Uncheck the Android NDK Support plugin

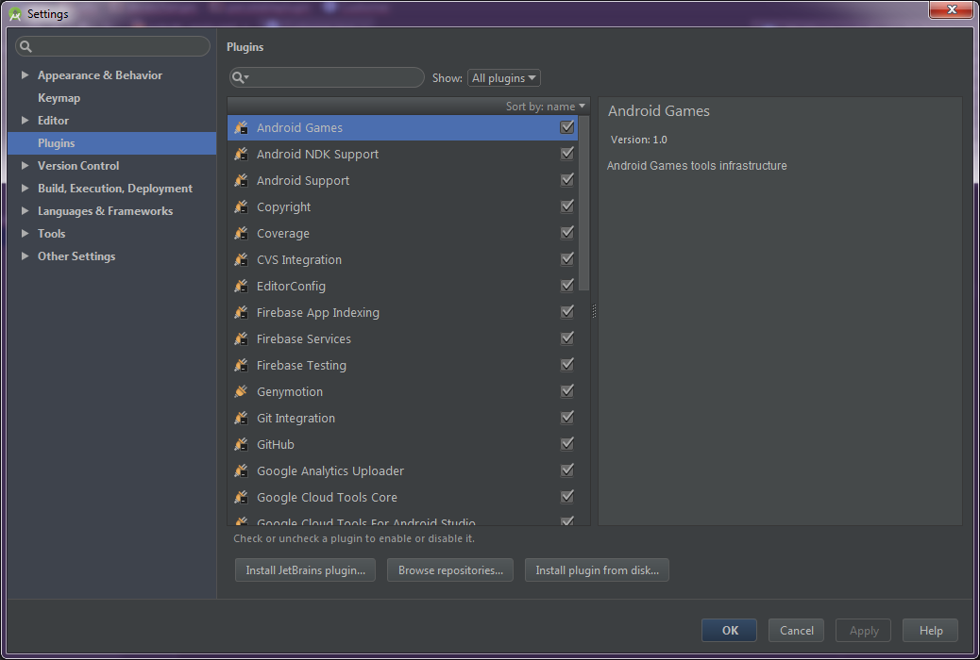pyautogui.click(x=566, y=153)
